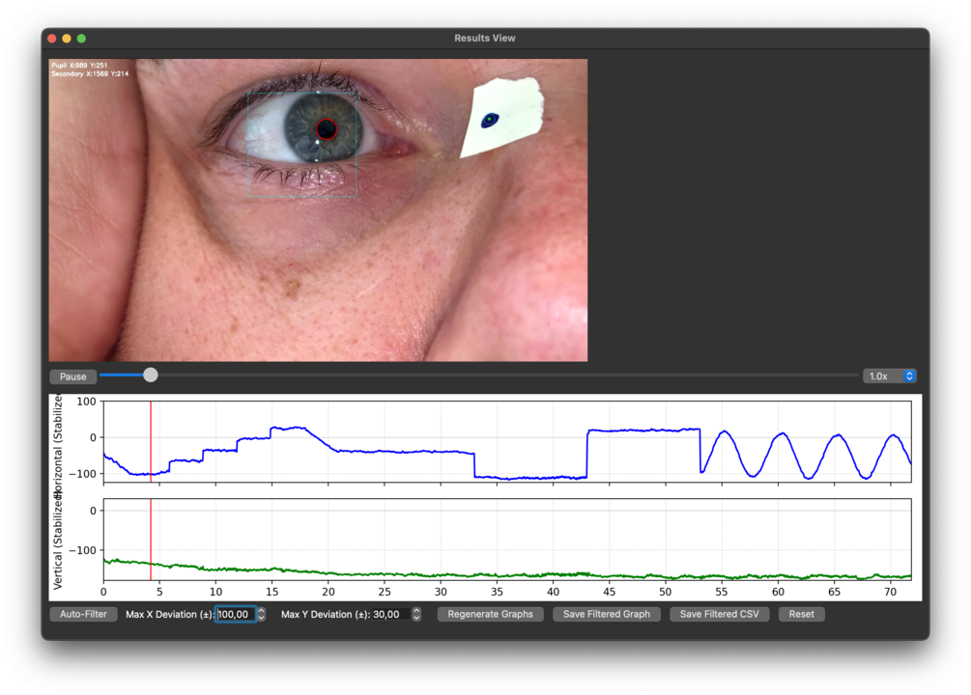This screenshot has width=971, height=695.
Task: Click Regenerate Graphs
Action: 491,614
